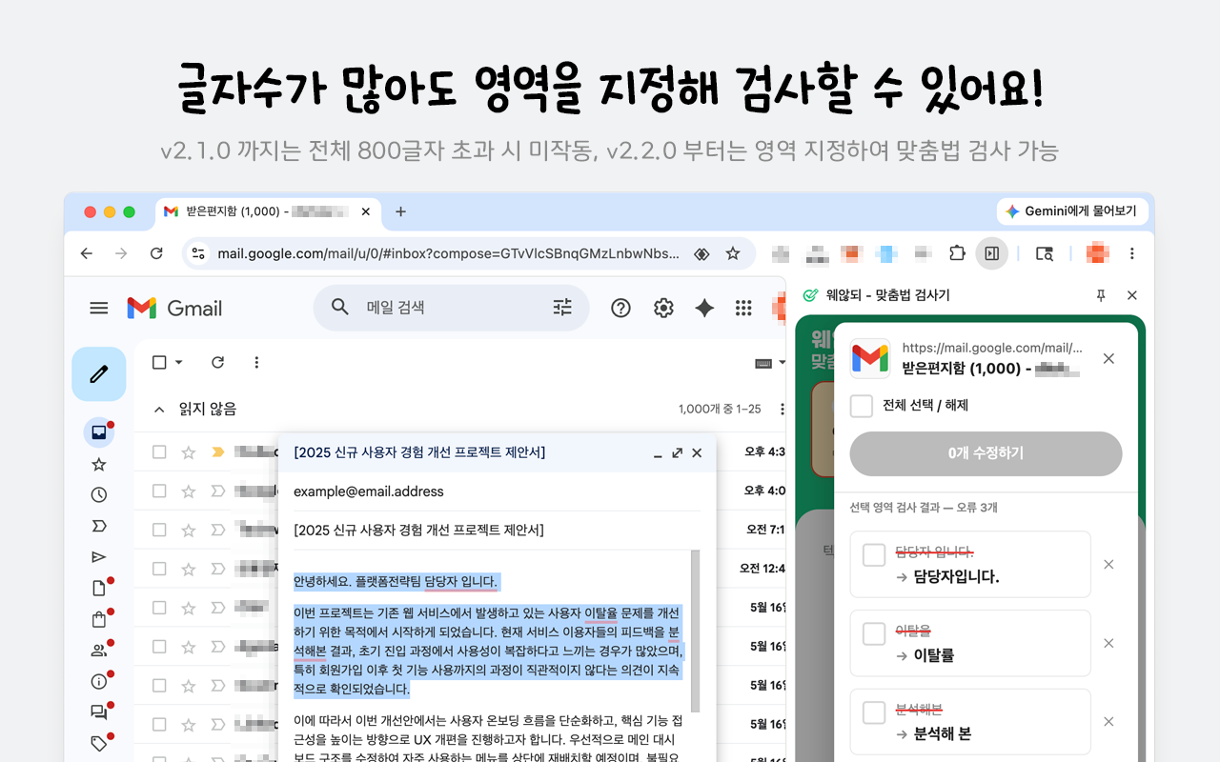The image size is (1220, 762).
Task: Click the 0개 수정하기 button
Action: (986, 453)
